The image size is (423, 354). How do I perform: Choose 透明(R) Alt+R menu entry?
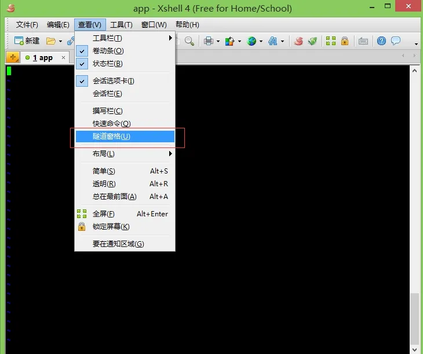[x=125, y=184]
